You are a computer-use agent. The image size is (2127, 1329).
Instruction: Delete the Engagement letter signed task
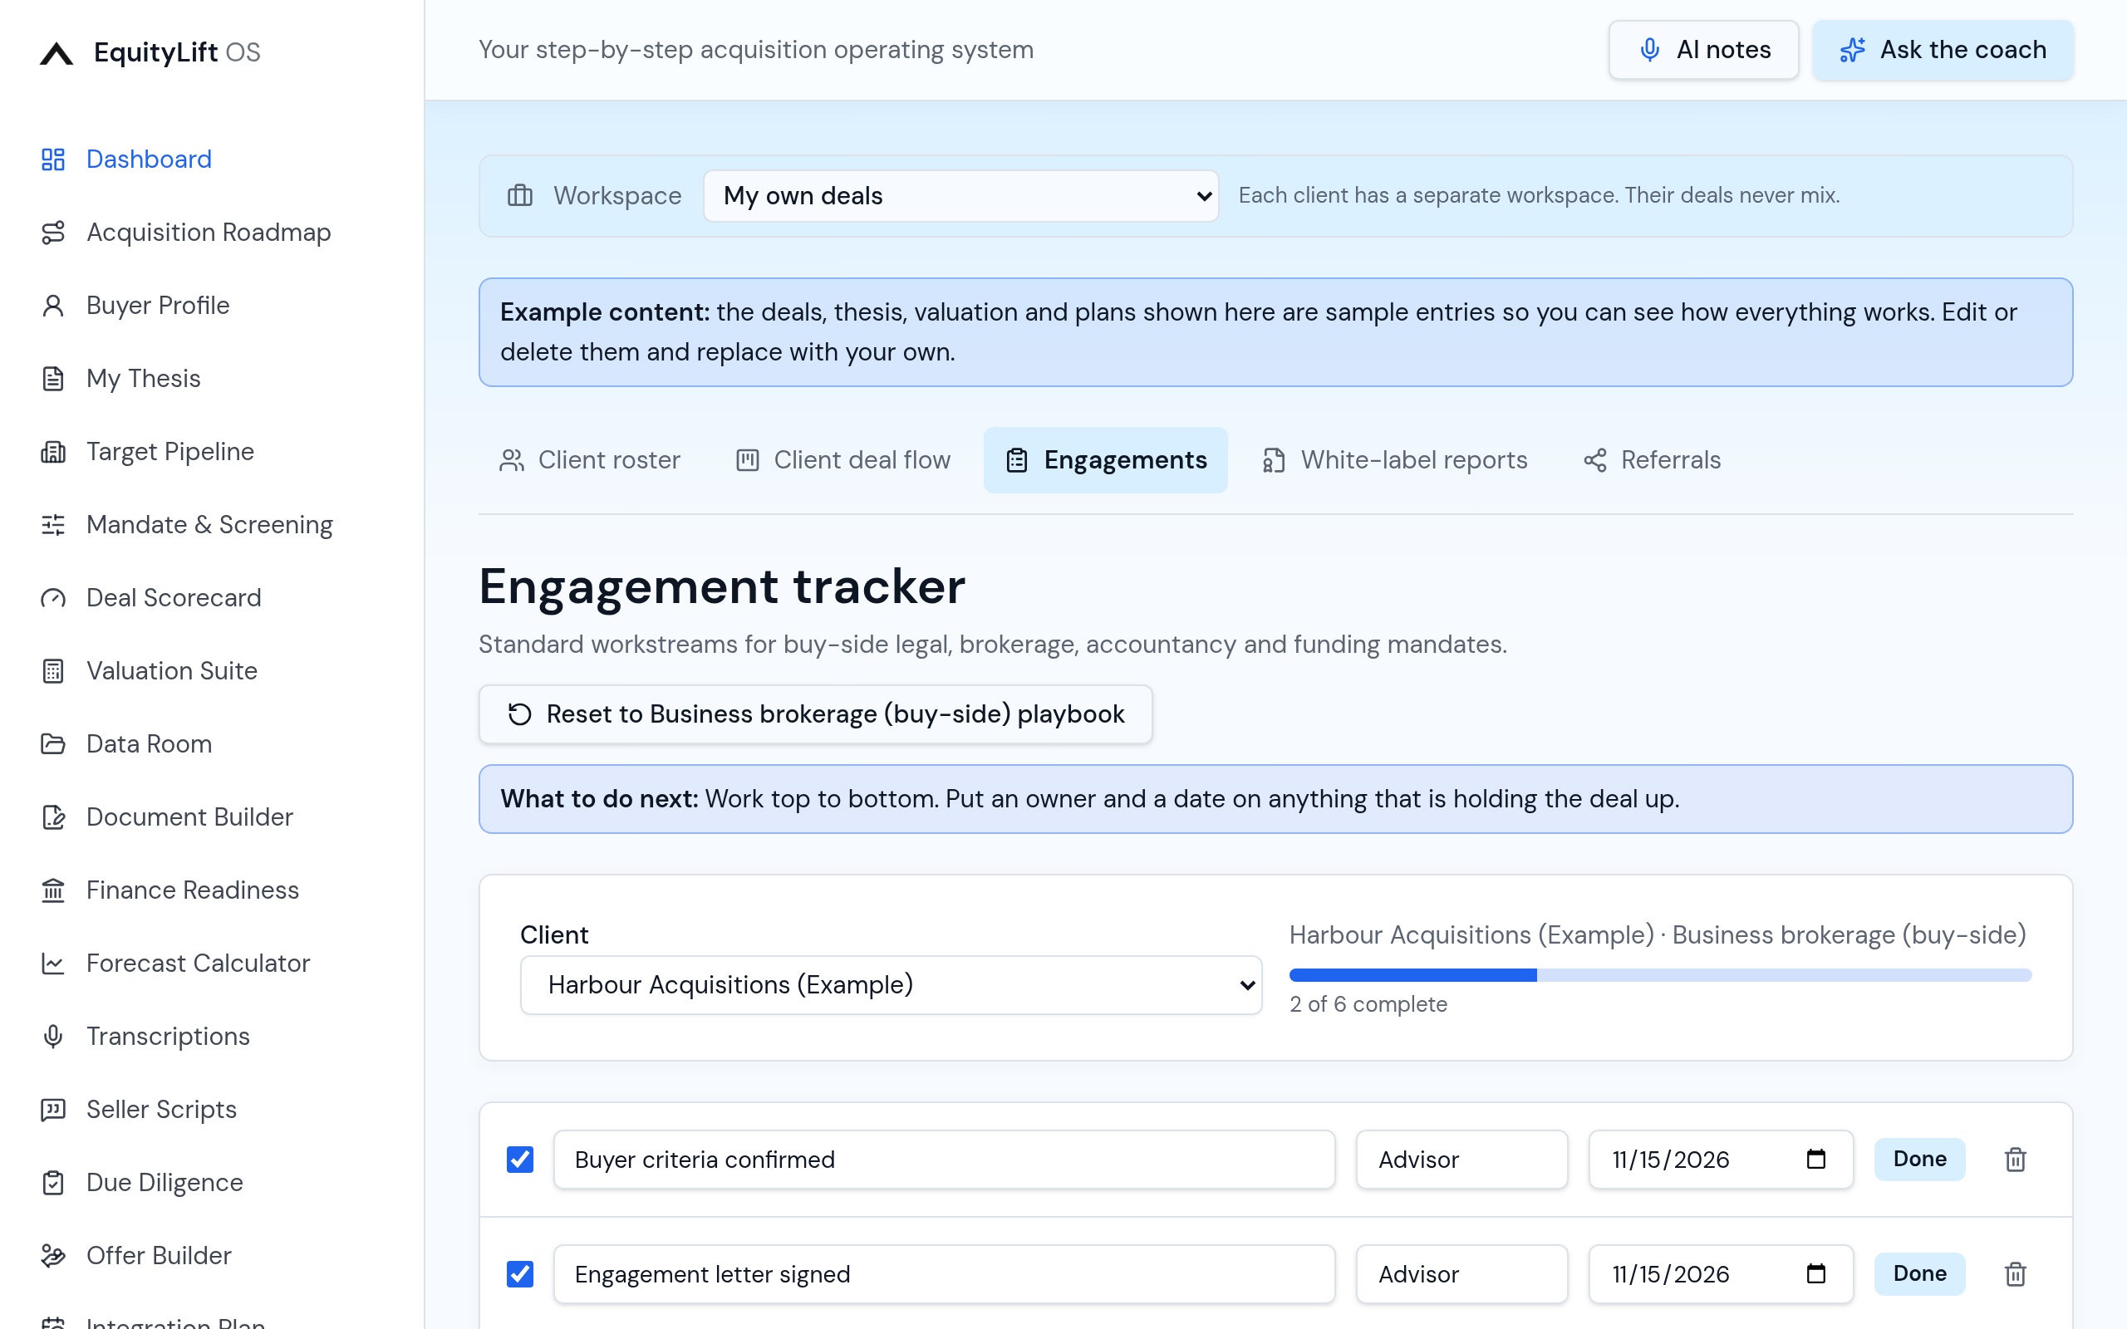click(x=2016, y=1273)
